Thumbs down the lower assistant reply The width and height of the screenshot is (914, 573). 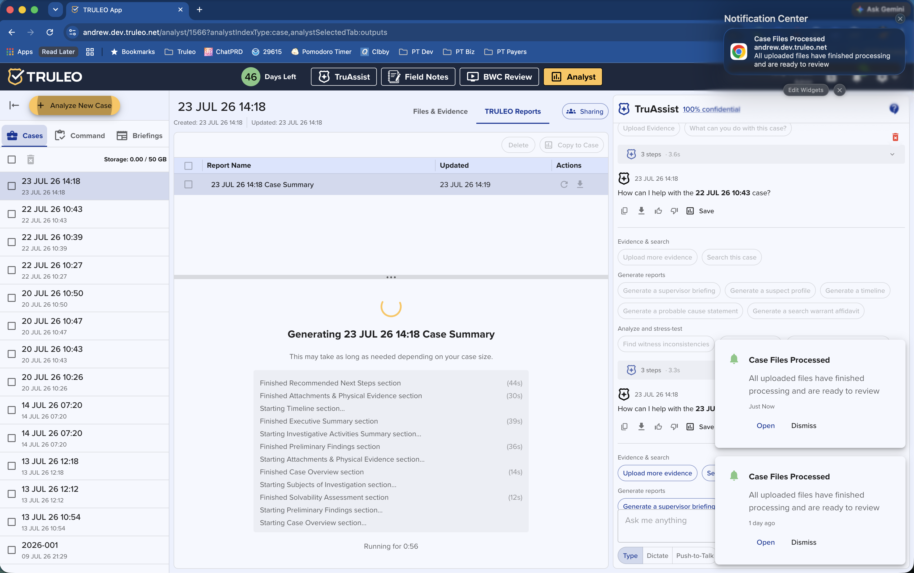coord(675,427)
